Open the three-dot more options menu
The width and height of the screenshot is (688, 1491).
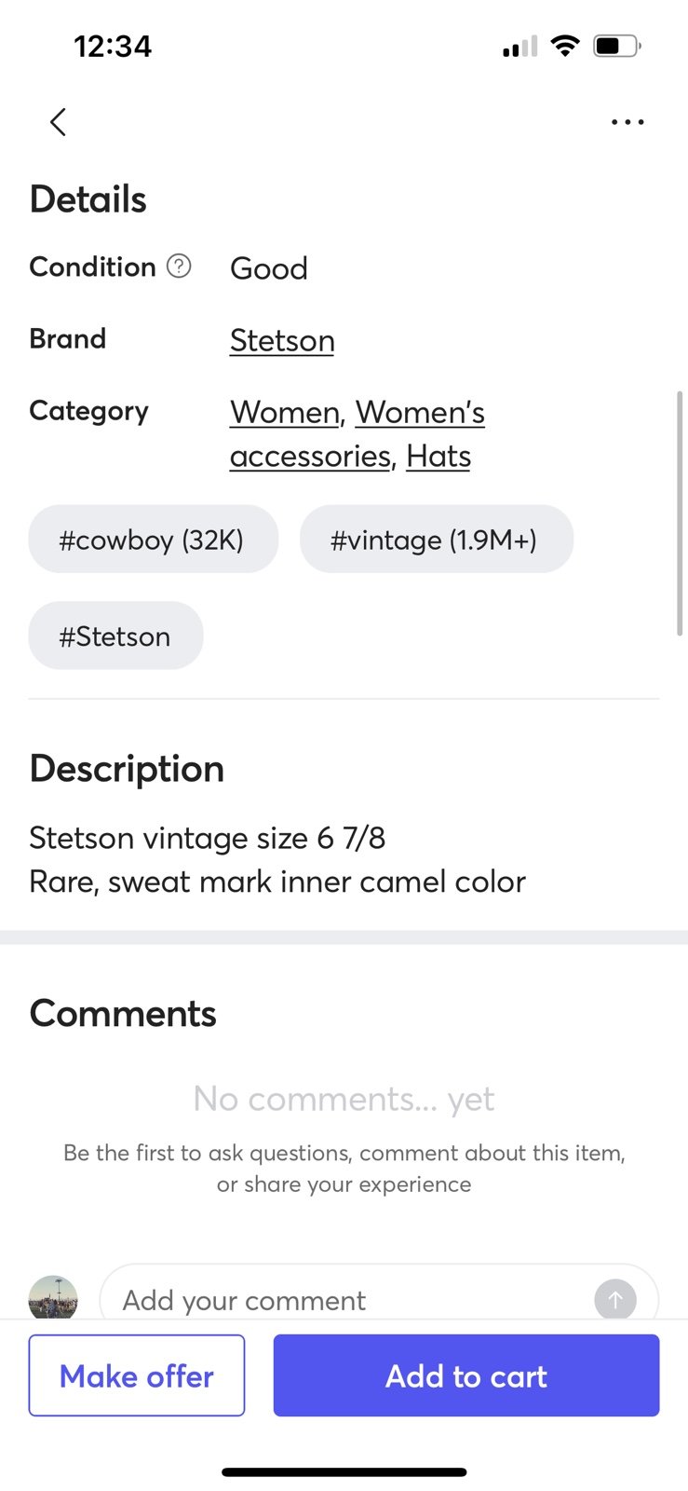[627, 122]
